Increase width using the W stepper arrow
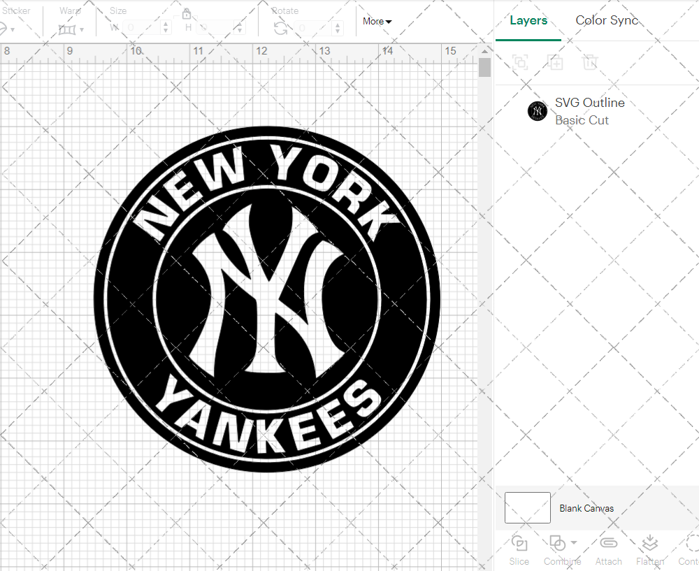The width and height of the screenshot is (699, 571). pos(166,24)
